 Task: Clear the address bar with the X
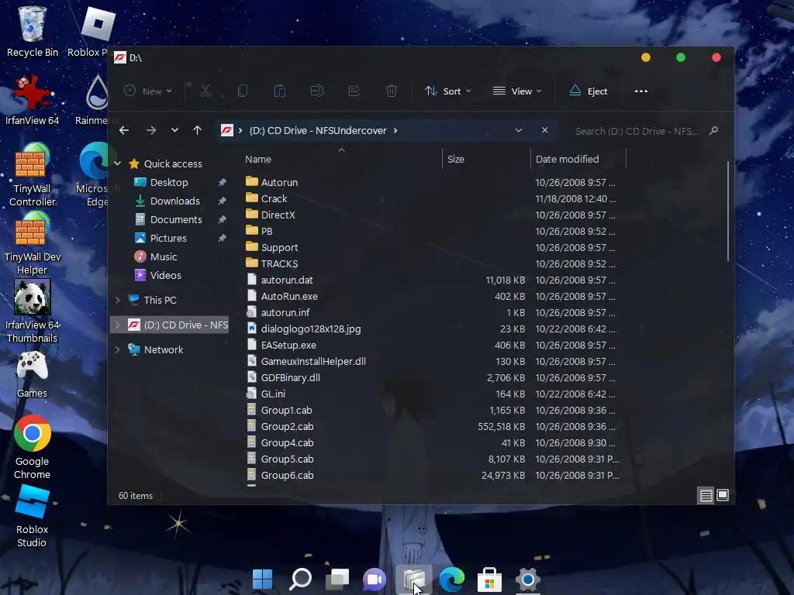click(544, 130)
